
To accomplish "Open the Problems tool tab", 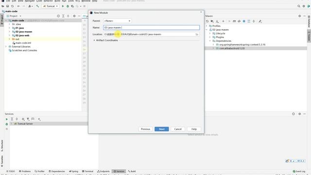I will [25, 171].
